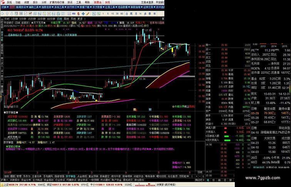Open the 技巧学习 dropdown

pyautogui.click(x=73, y=7)
